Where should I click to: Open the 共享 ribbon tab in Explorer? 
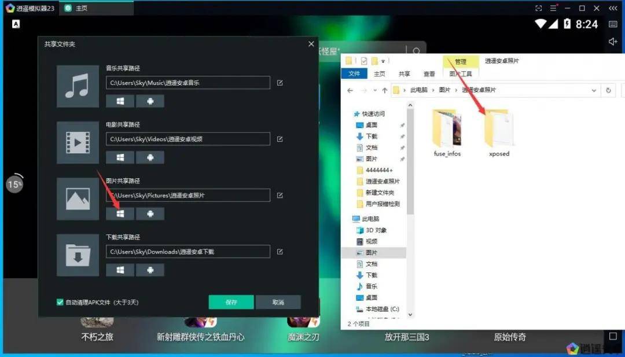click(x=404, y=73)
